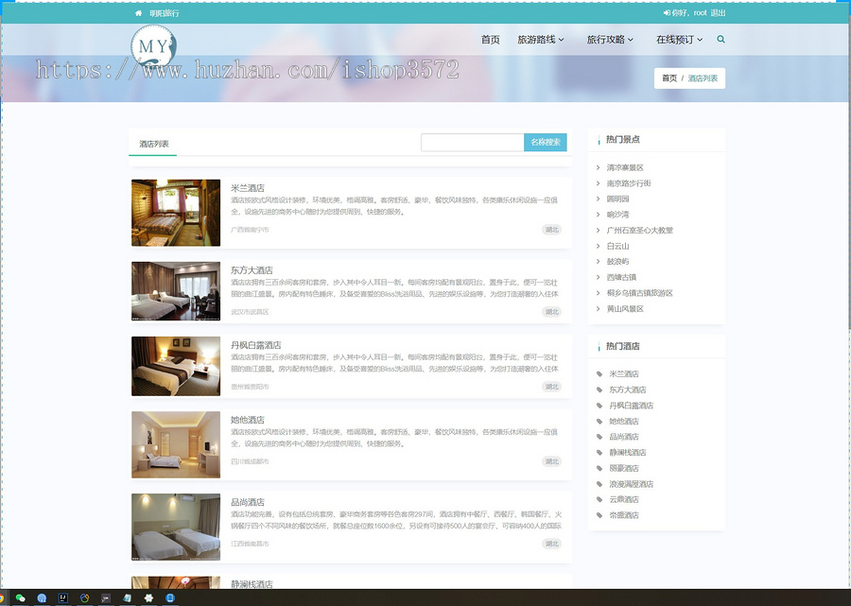Open 她他酒店 title in the hotel list

(x=248, y=420)
